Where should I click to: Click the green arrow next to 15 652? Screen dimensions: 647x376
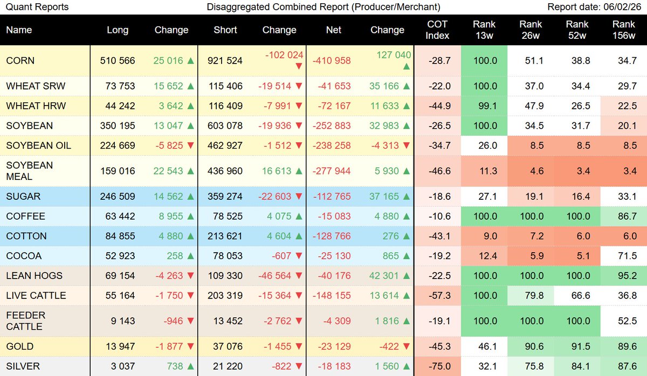pos(190,86)
